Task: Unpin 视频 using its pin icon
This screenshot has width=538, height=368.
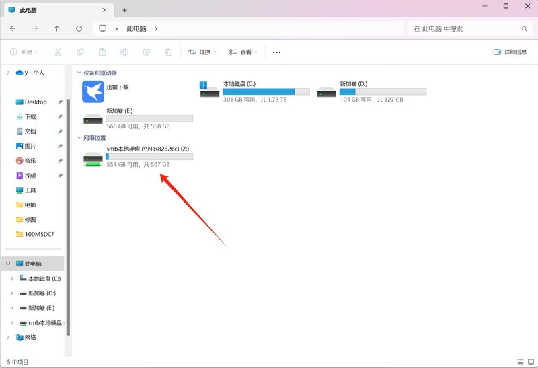Action: coord(60,176)
